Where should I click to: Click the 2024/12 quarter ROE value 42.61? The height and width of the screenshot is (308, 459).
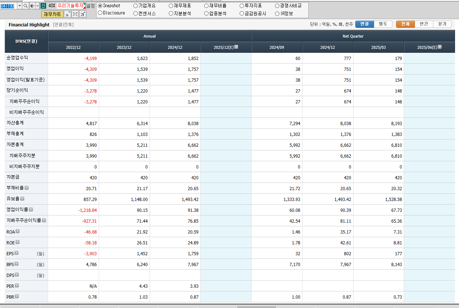[346, 243]
